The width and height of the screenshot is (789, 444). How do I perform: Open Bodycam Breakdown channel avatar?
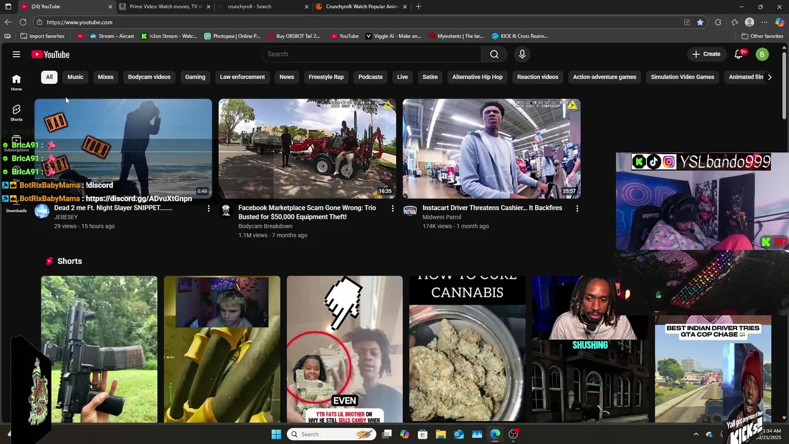pyautogui.click(x=226, y=212)
